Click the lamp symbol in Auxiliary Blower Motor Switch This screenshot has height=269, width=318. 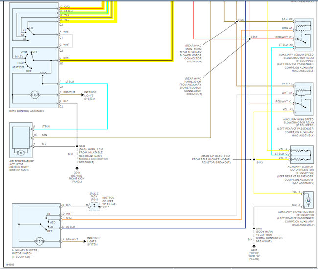coord(40,241)
